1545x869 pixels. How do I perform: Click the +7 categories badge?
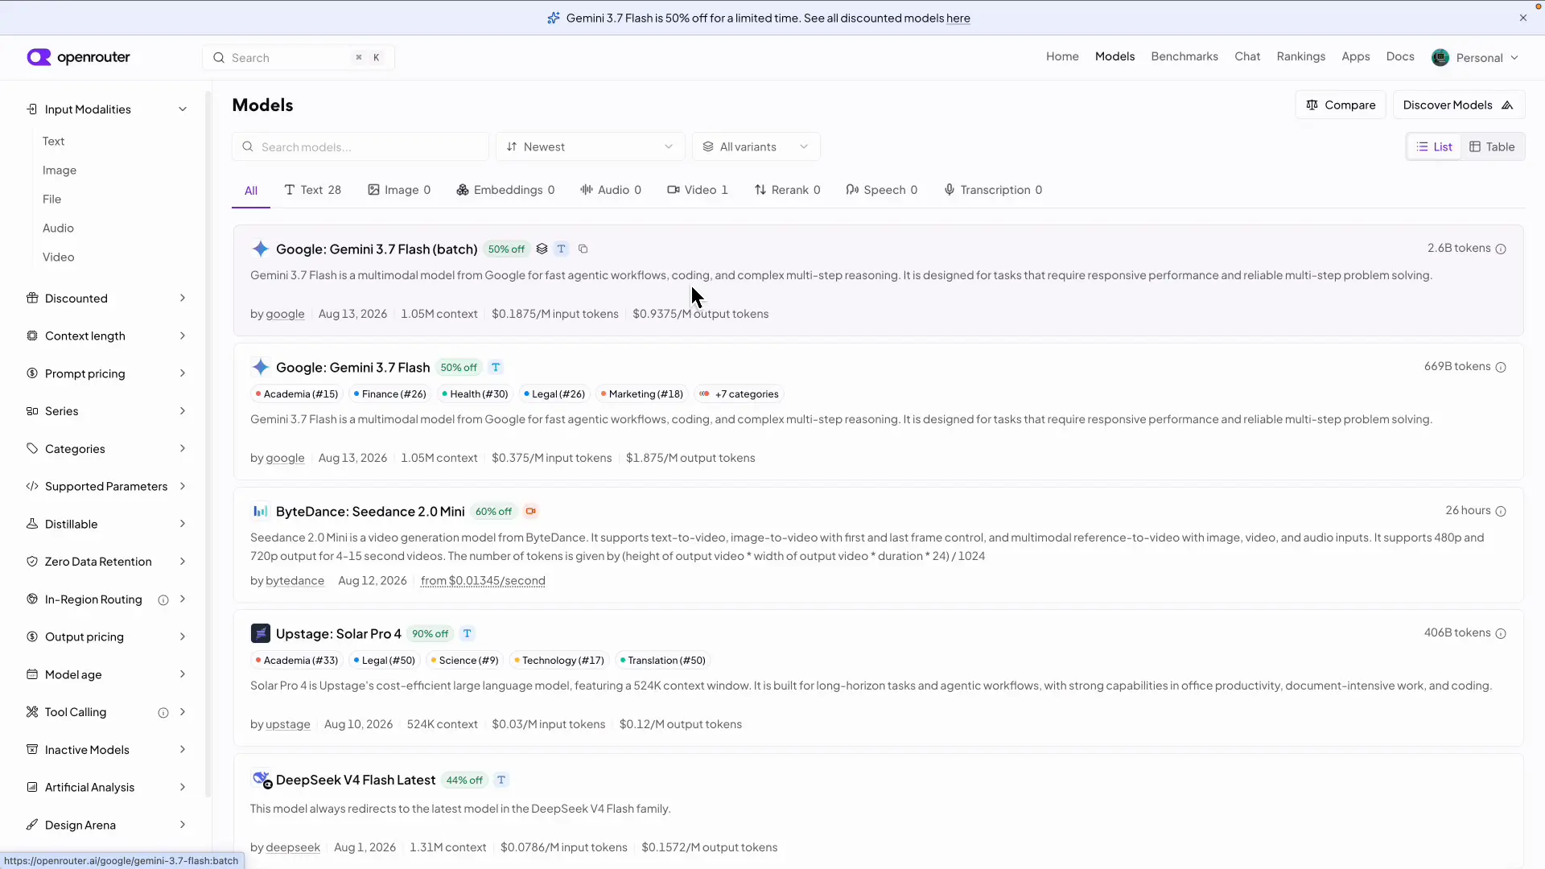(x=739, y=393)
